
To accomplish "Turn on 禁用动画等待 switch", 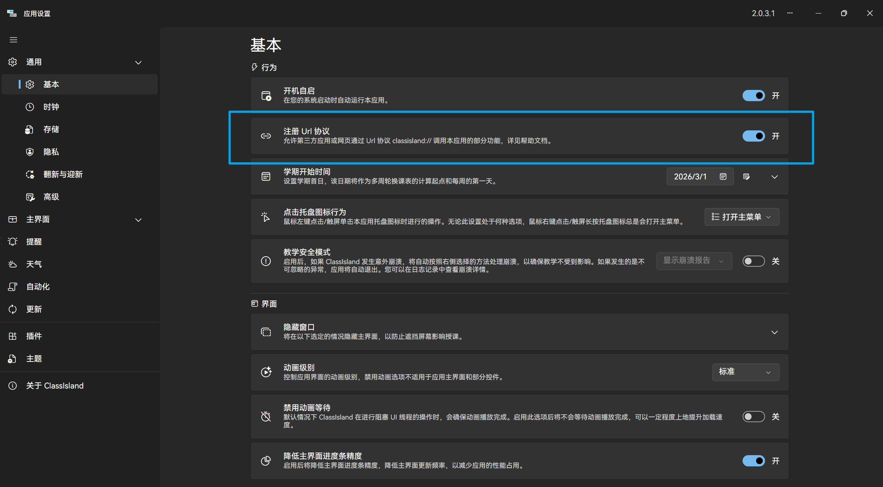I will pyautogui.click(x=754, y=416).
